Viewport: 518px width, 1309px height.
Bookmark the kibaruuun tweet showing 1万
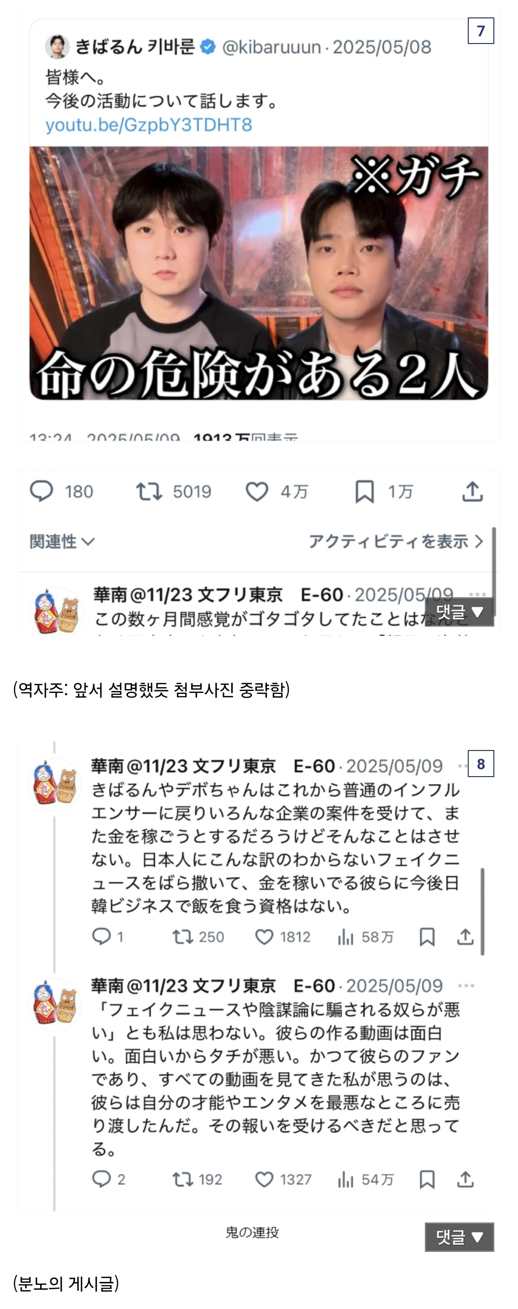click(x=364, y=491)
